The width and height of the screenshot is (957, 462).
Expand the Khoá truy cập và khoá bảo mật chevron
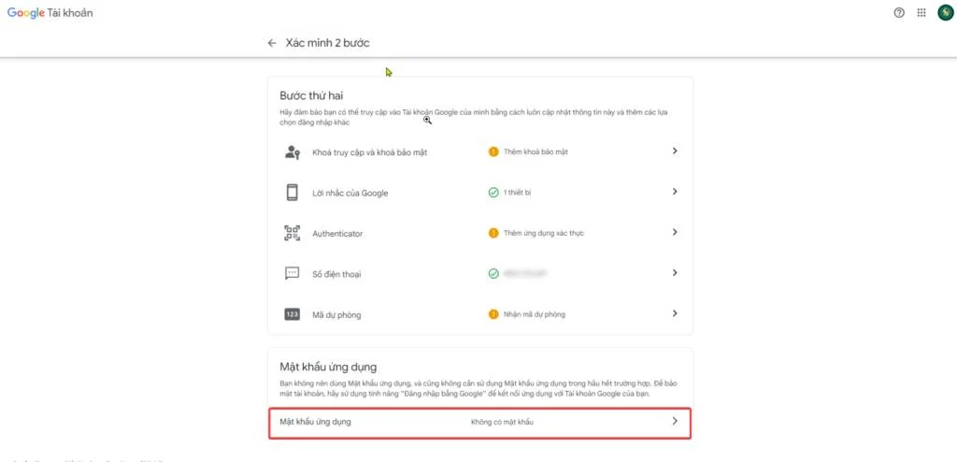pos(675,152)
